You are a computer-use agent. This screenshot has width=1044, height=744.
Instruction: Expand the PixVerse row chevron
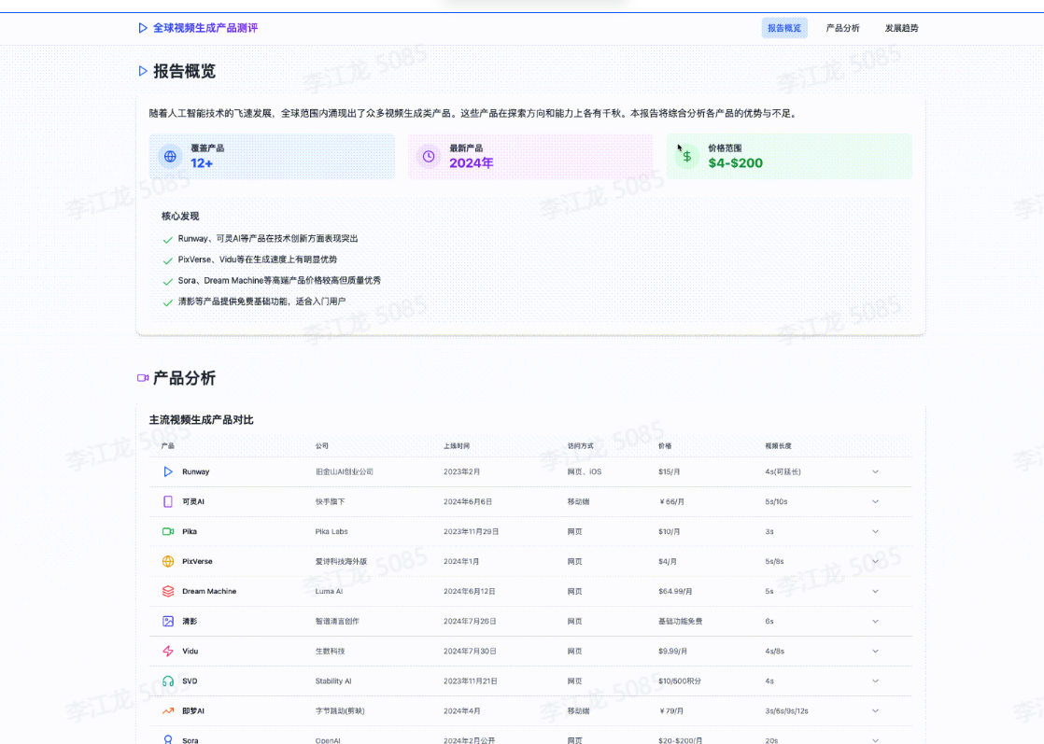[x=876, y=562]
